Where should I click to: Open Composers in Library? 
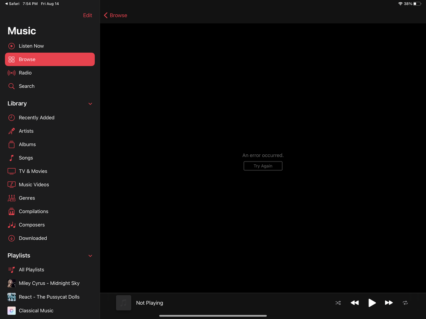click(50, 225)
